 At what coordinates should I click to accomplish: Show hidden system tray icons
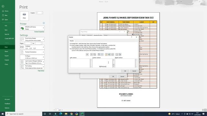182,114
